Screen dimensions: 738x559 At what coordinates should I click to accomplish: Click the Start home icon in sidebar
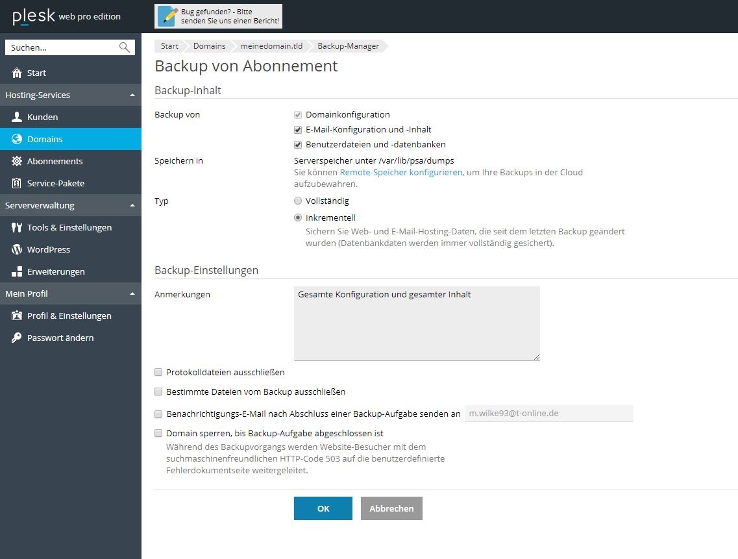pyautogui.click(x=17, y=73)
